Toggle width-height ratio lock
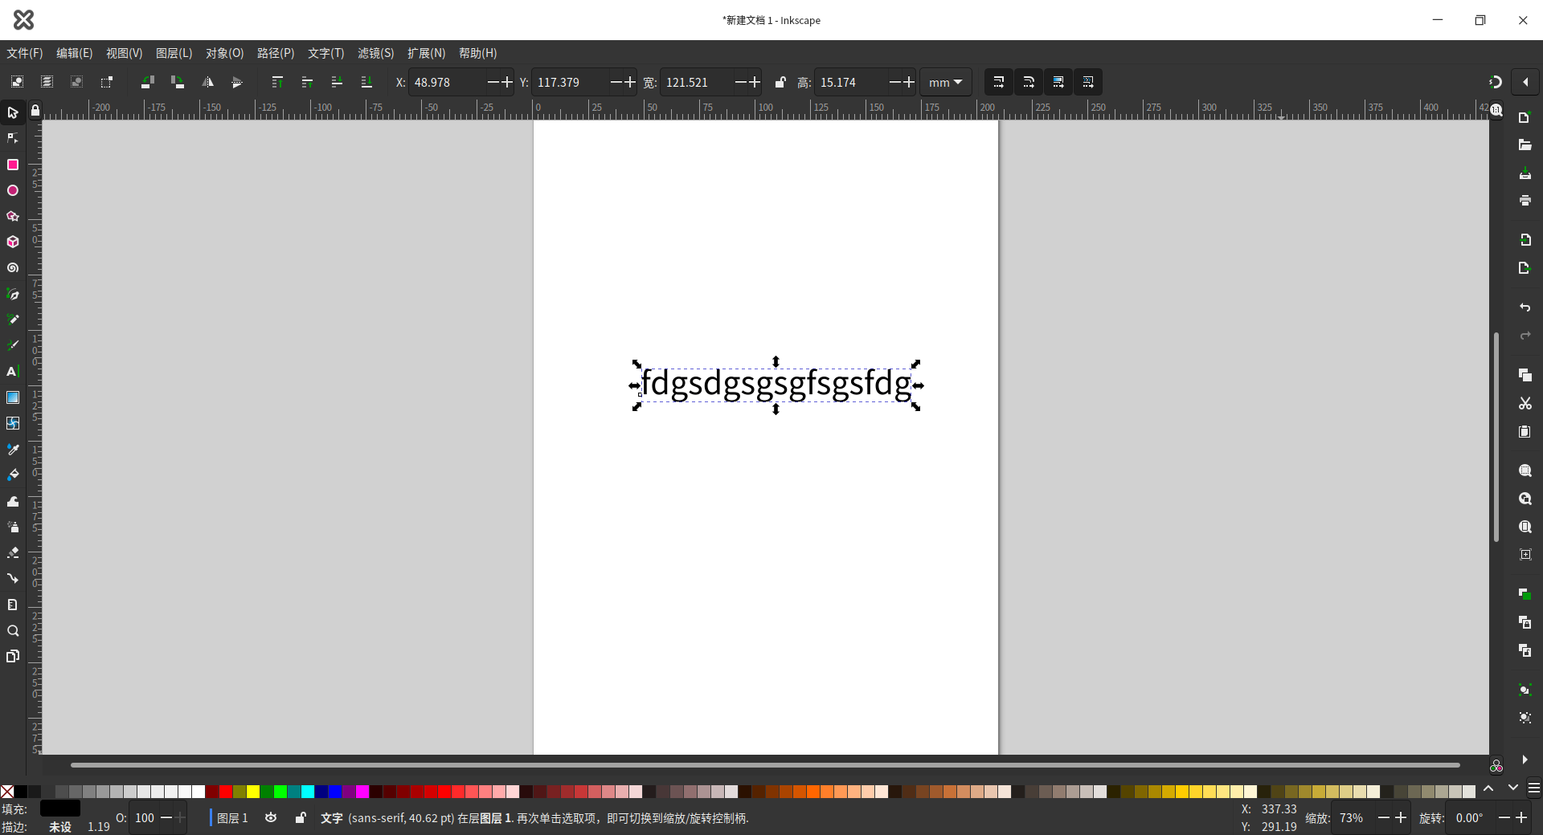The width and height of the screenshot is (1543, 835). point(780,82)
